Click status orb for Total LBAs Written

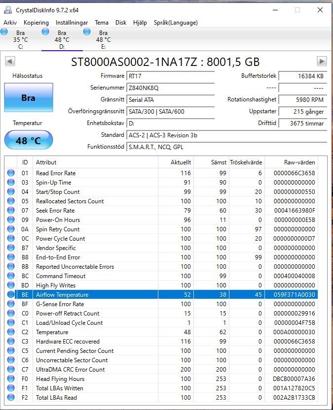[x=11, y=388]
